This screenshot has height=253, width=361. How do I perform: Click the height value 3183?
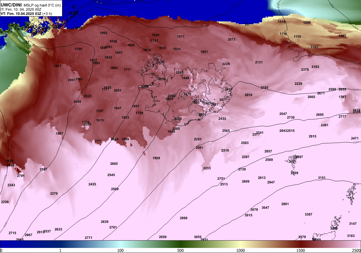pyautogui.click(x=351, y=236)
